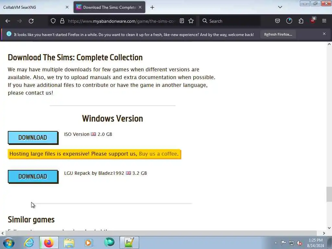Toggle reader view in address bar

click(x=182, y=21)
